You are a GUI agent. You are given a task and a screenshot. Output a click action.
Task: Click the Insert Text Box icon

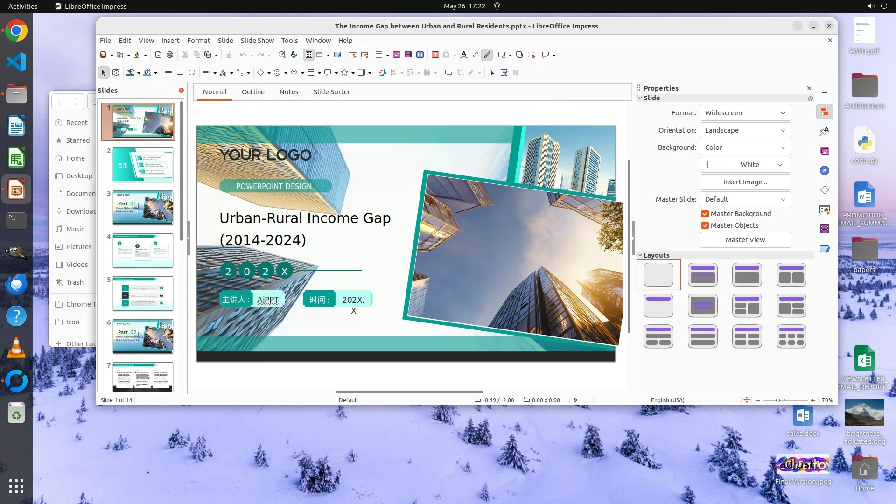[435, 55]
